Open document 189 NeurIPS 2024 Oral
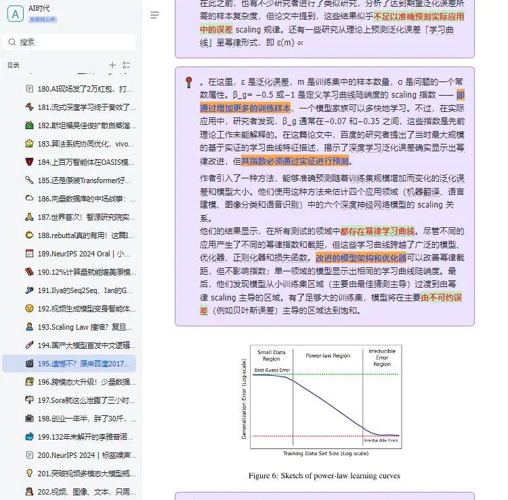 [x=86, y=254]
